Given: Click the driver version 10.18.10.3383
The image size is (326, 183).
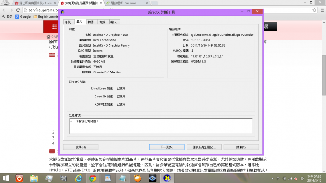Looking at the screenshot, I should [200, 40].
